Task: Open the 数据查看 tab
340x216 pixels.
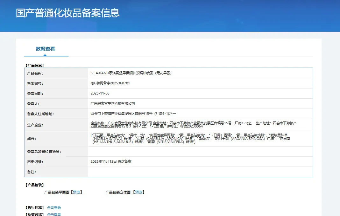Action: [x=45, y=49]
